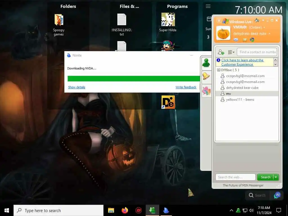This screenshot has height=216, width=288.
Task: Open Messenger color scheme paintbrush icon
Action: (257, 20)
